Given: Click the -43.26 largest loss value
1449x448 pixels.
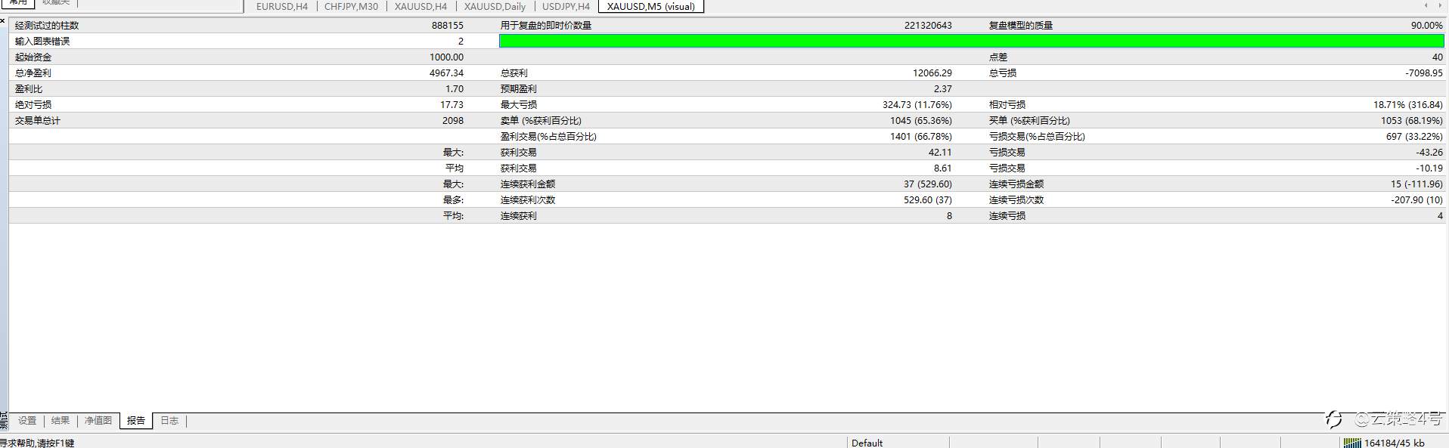Looking at the screenshot, I should point(1429,152).
